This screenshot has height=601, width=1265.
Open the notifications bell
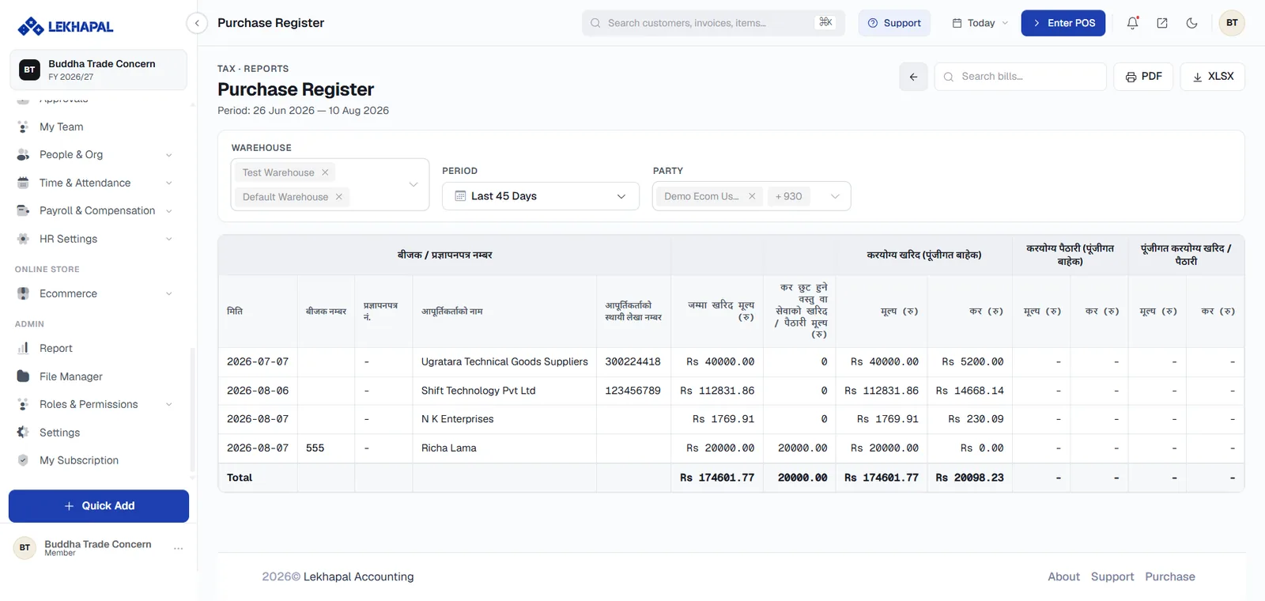point(1132,23)
